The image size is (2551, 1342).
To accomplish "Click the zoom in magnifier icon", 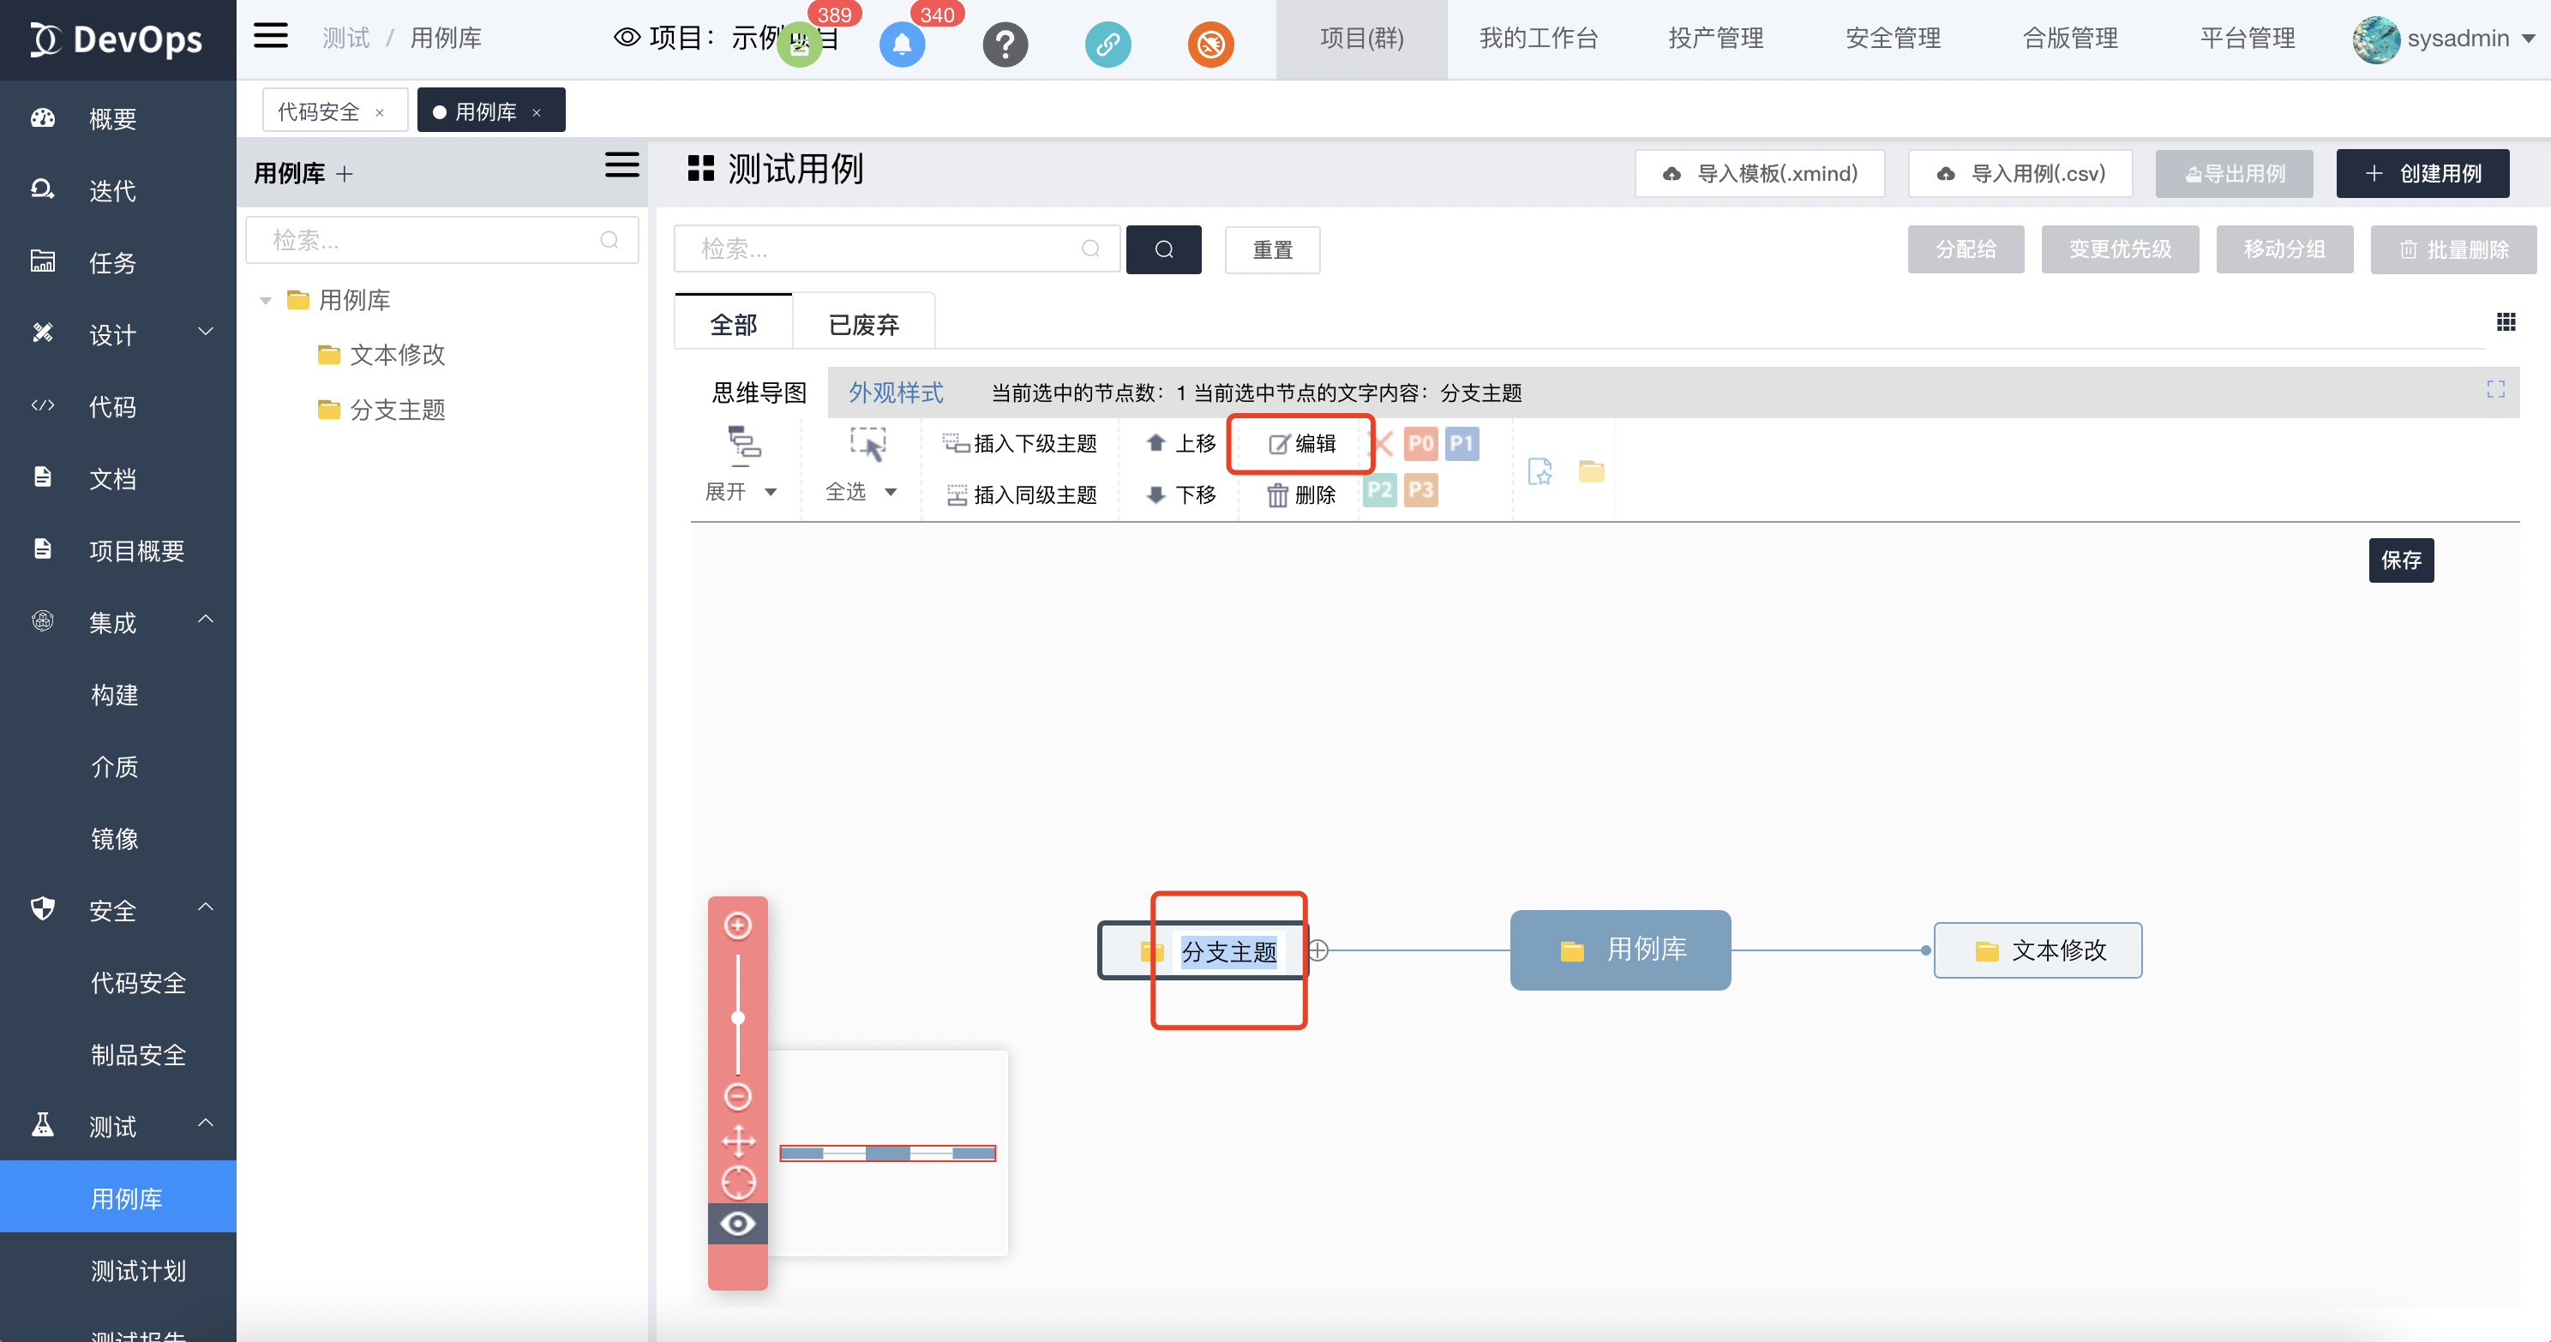I will 738,926.
